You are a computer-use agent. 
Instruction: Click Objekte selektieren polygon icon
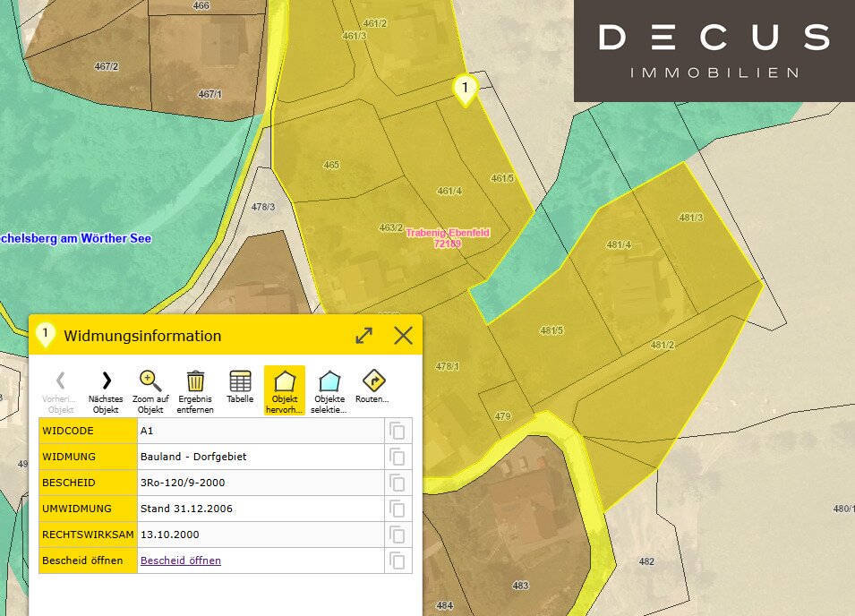[x=329, y=381]
